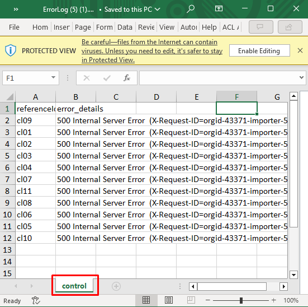Go to previous sheet arrow
This screenshot has width=308, height=307.
[x=16, y=286]
